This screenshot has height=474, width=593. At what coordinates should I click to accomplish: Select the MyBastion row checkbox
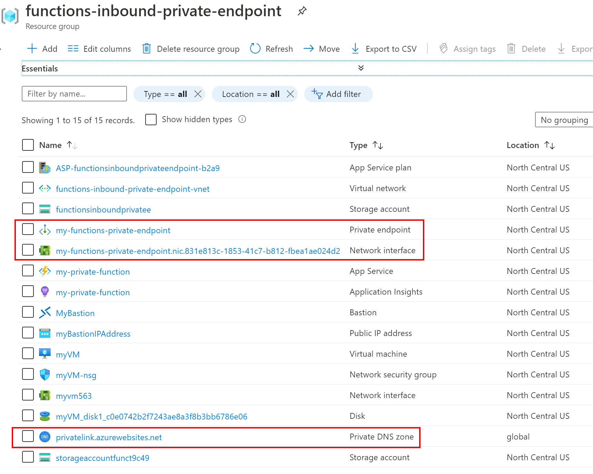[x=28, y=312]
